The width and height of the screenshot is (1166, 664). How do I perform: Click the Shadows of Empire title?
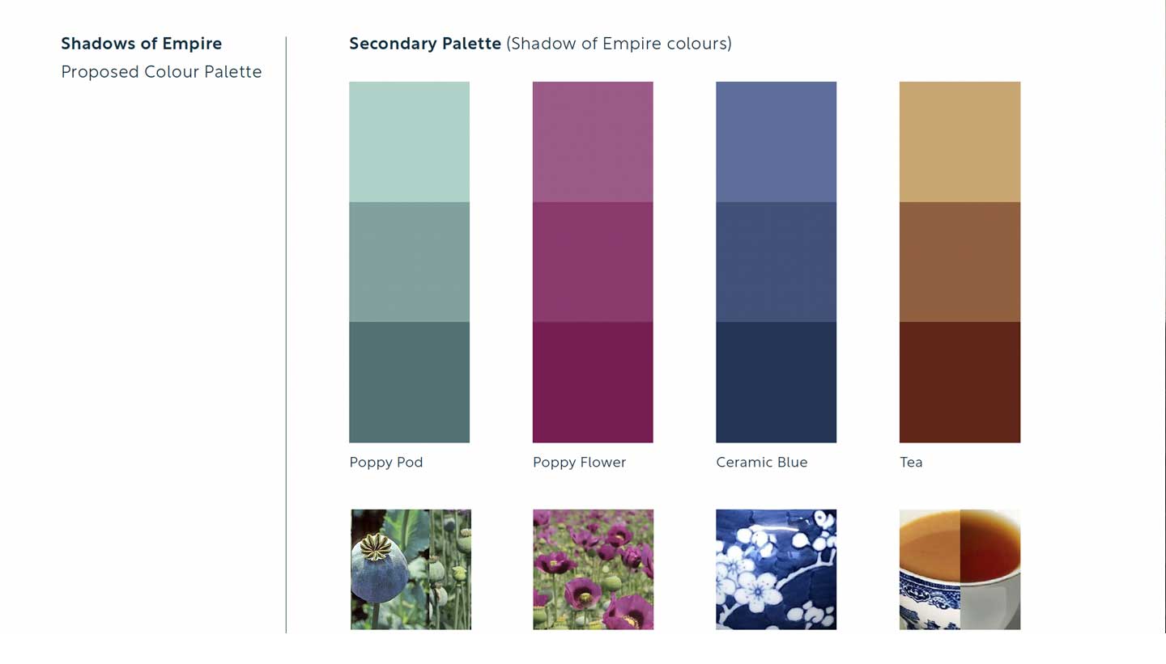pos(142,44)
